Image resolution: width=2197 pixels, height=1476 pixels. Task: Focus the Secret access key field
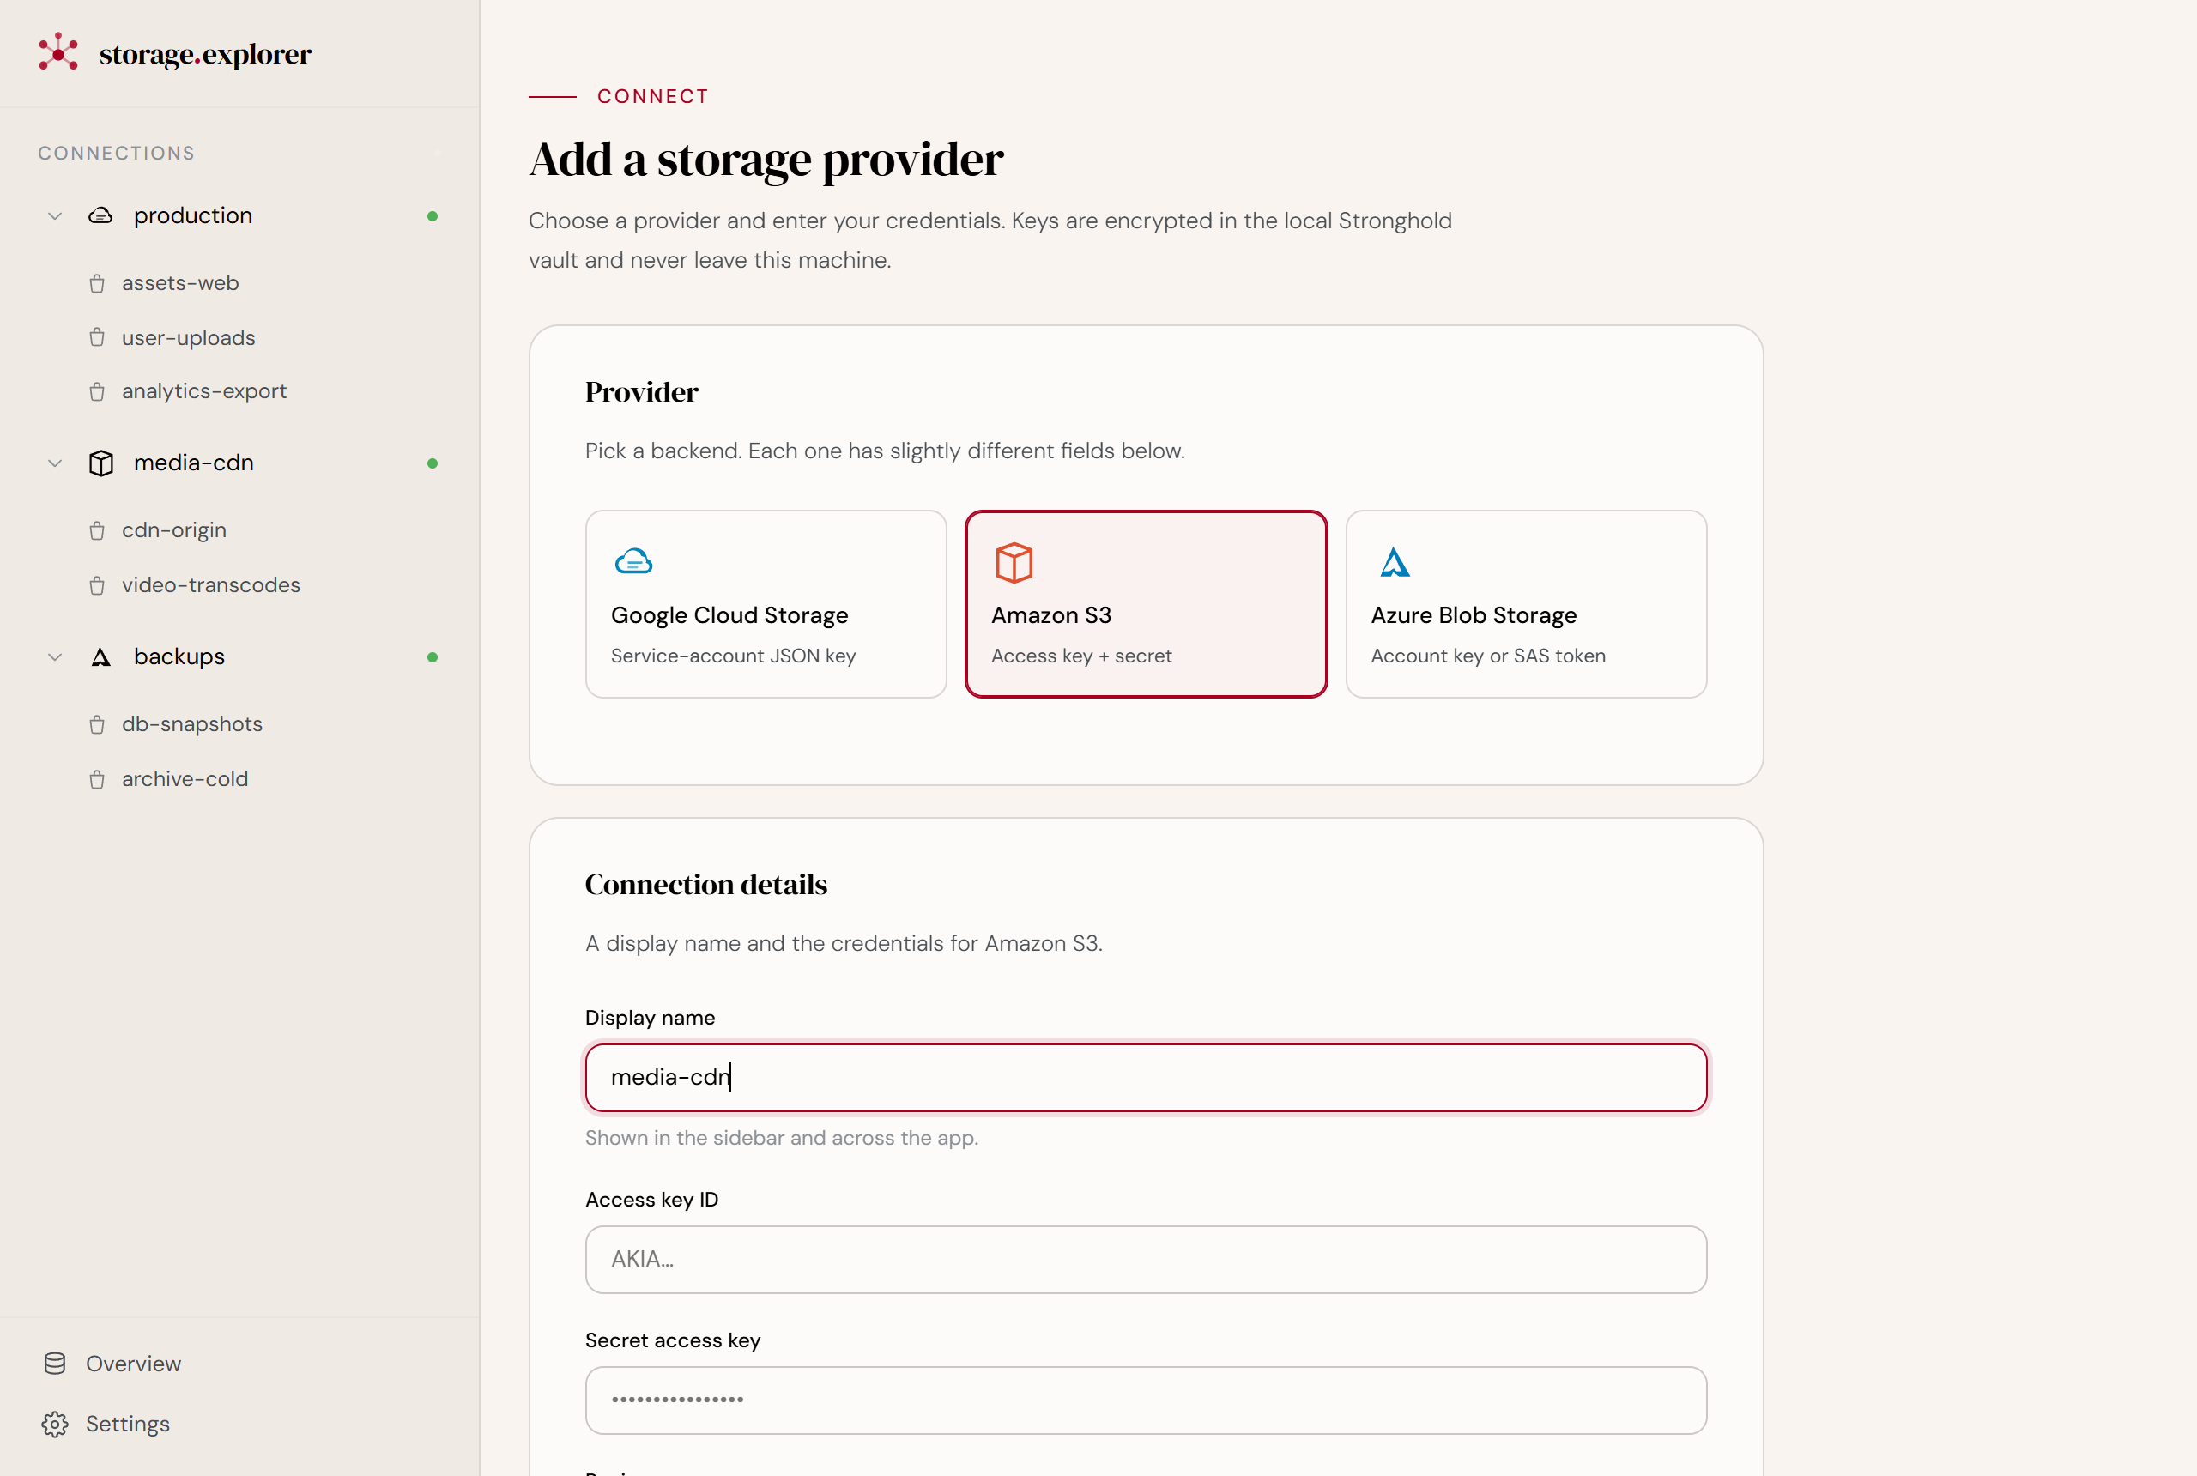(1146, 1400)
